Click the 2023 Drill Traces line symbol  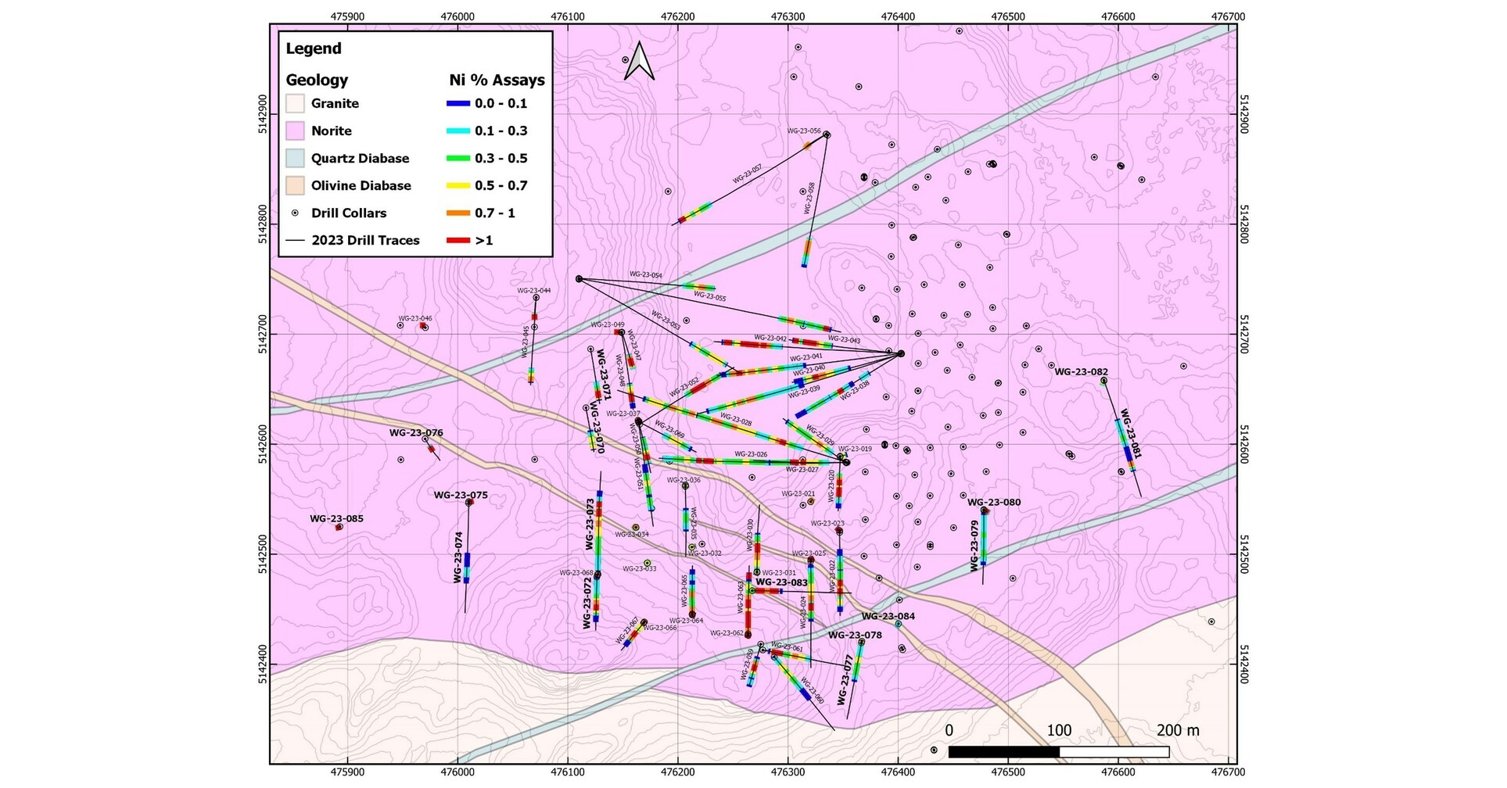tap(295, 240)
